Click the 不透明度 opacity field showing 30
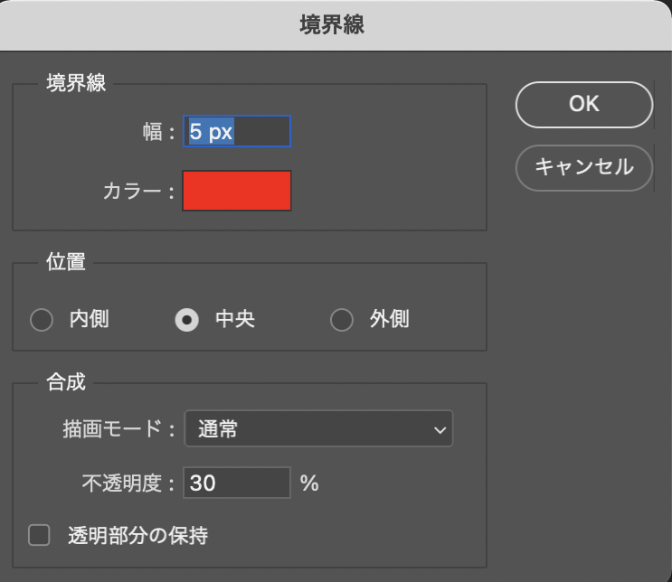 pos(237,483)
